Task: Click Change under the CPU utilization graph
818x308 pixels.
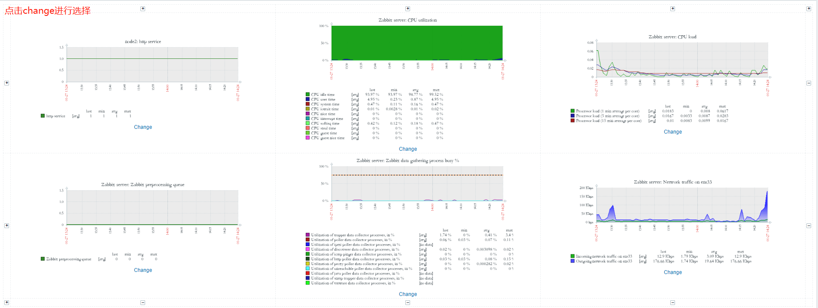Action: [x=408, y=149]
